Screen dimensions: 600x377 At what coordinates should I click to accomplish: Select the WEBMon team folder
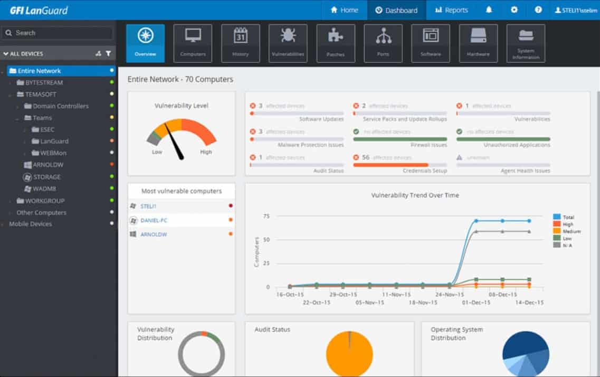pos(49,153)
